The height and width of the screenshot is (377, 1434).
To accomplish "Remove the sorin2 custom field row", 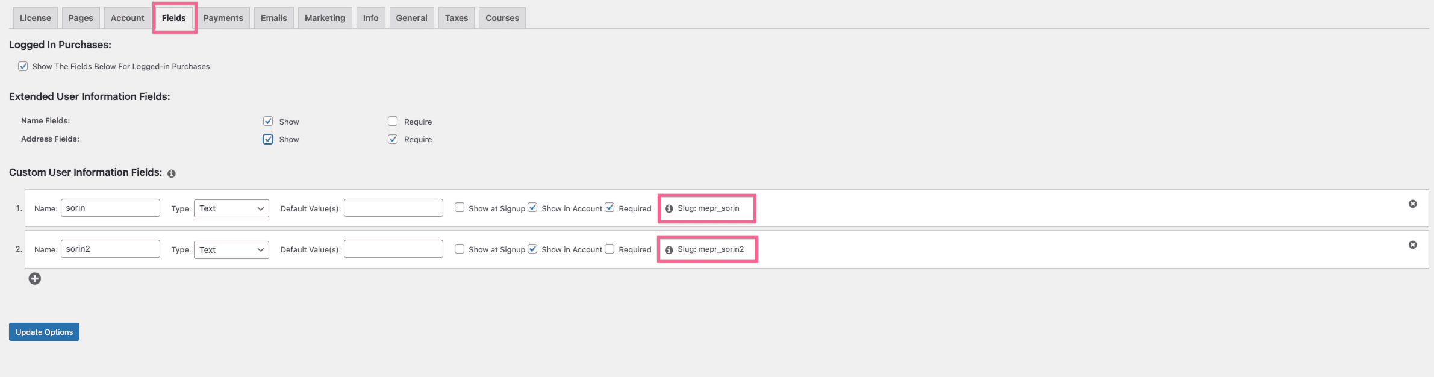I will [x=1412, y=245].
